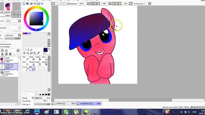Select the rotate view tool
Image resolution: width=205 pixels, height=115 pixels.
31,53
